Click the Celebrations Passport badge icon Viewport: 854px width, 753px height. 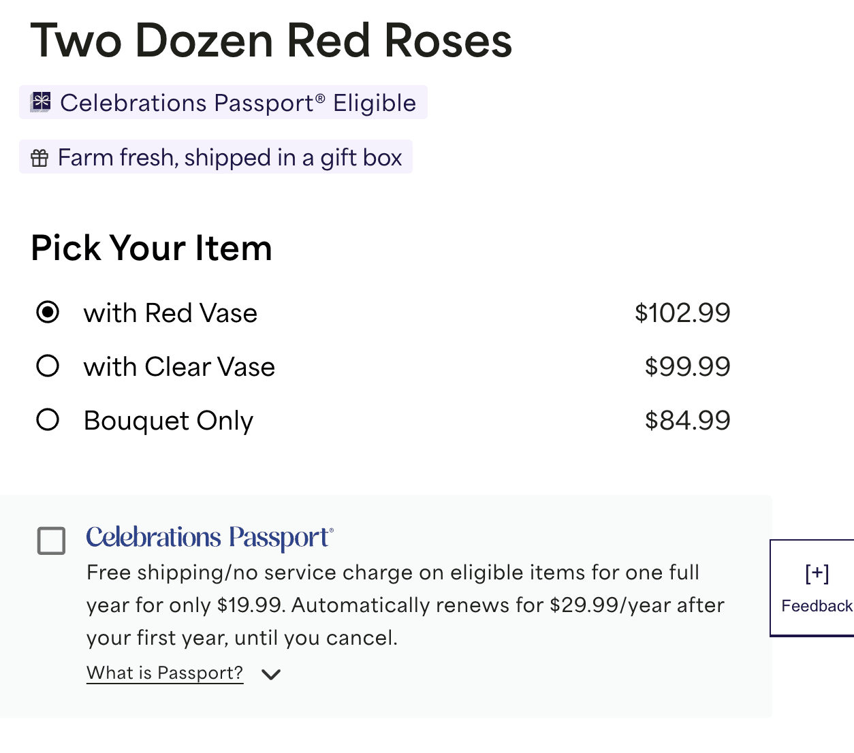(x=41, y=102)
